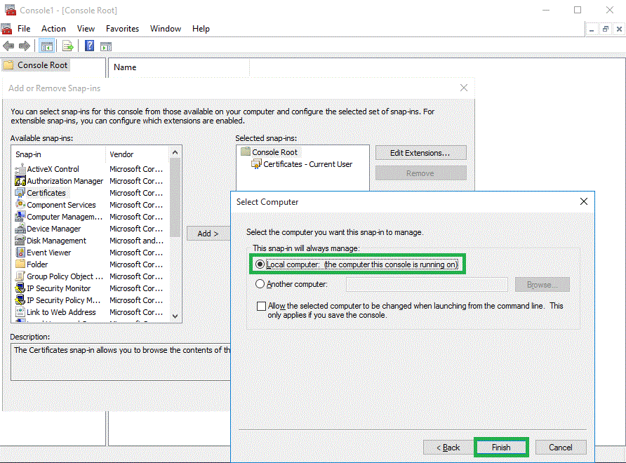This screenshot has width=626, height=463.
Task: Select the Event Viewer snap-in icon
Action: (20, 253)
